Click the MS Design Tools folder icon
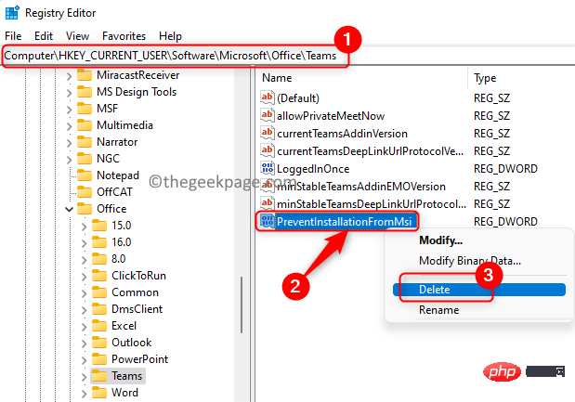 click(85, 92)
